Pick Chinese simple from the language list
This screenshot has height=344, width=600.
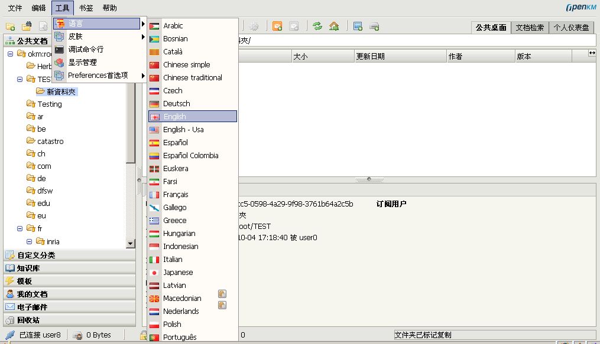[x=193, y=64]
